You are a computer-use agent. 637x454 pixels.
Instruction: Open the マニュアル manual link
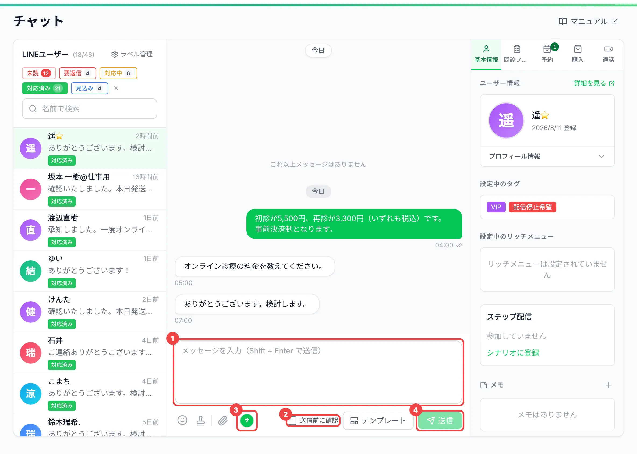point(588,22)
